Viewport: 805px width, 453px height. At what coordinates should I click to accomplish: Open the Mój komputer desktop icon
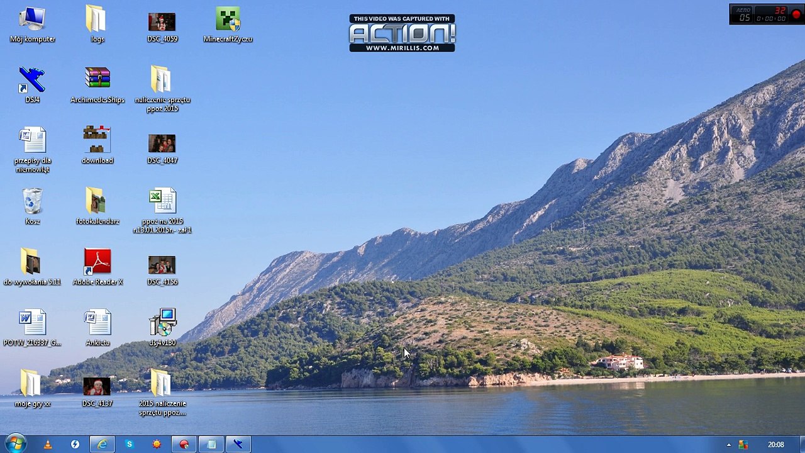coord(33,25)
